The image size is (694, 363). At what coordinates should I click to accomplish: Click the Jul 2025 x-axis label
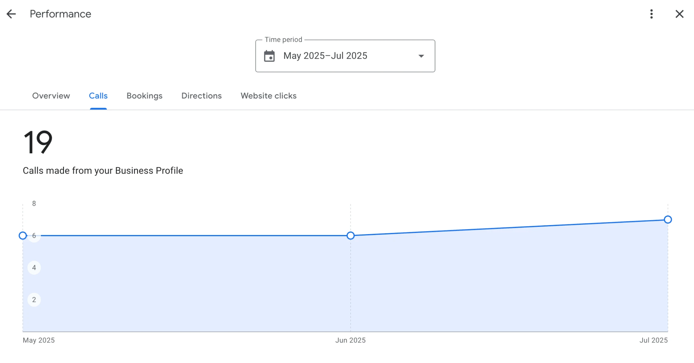tap(653, 340)
